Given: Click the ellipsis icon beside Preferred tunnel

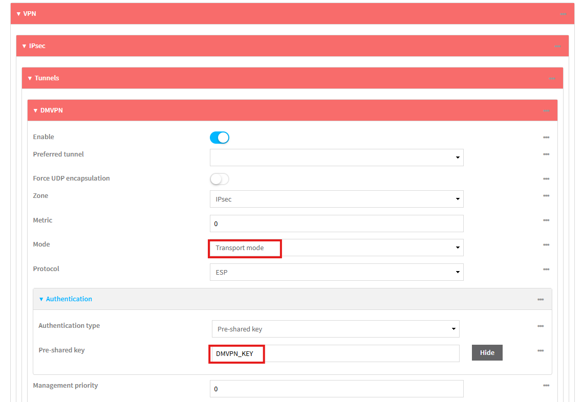Looking at the screenshot, I should point(546,154).
